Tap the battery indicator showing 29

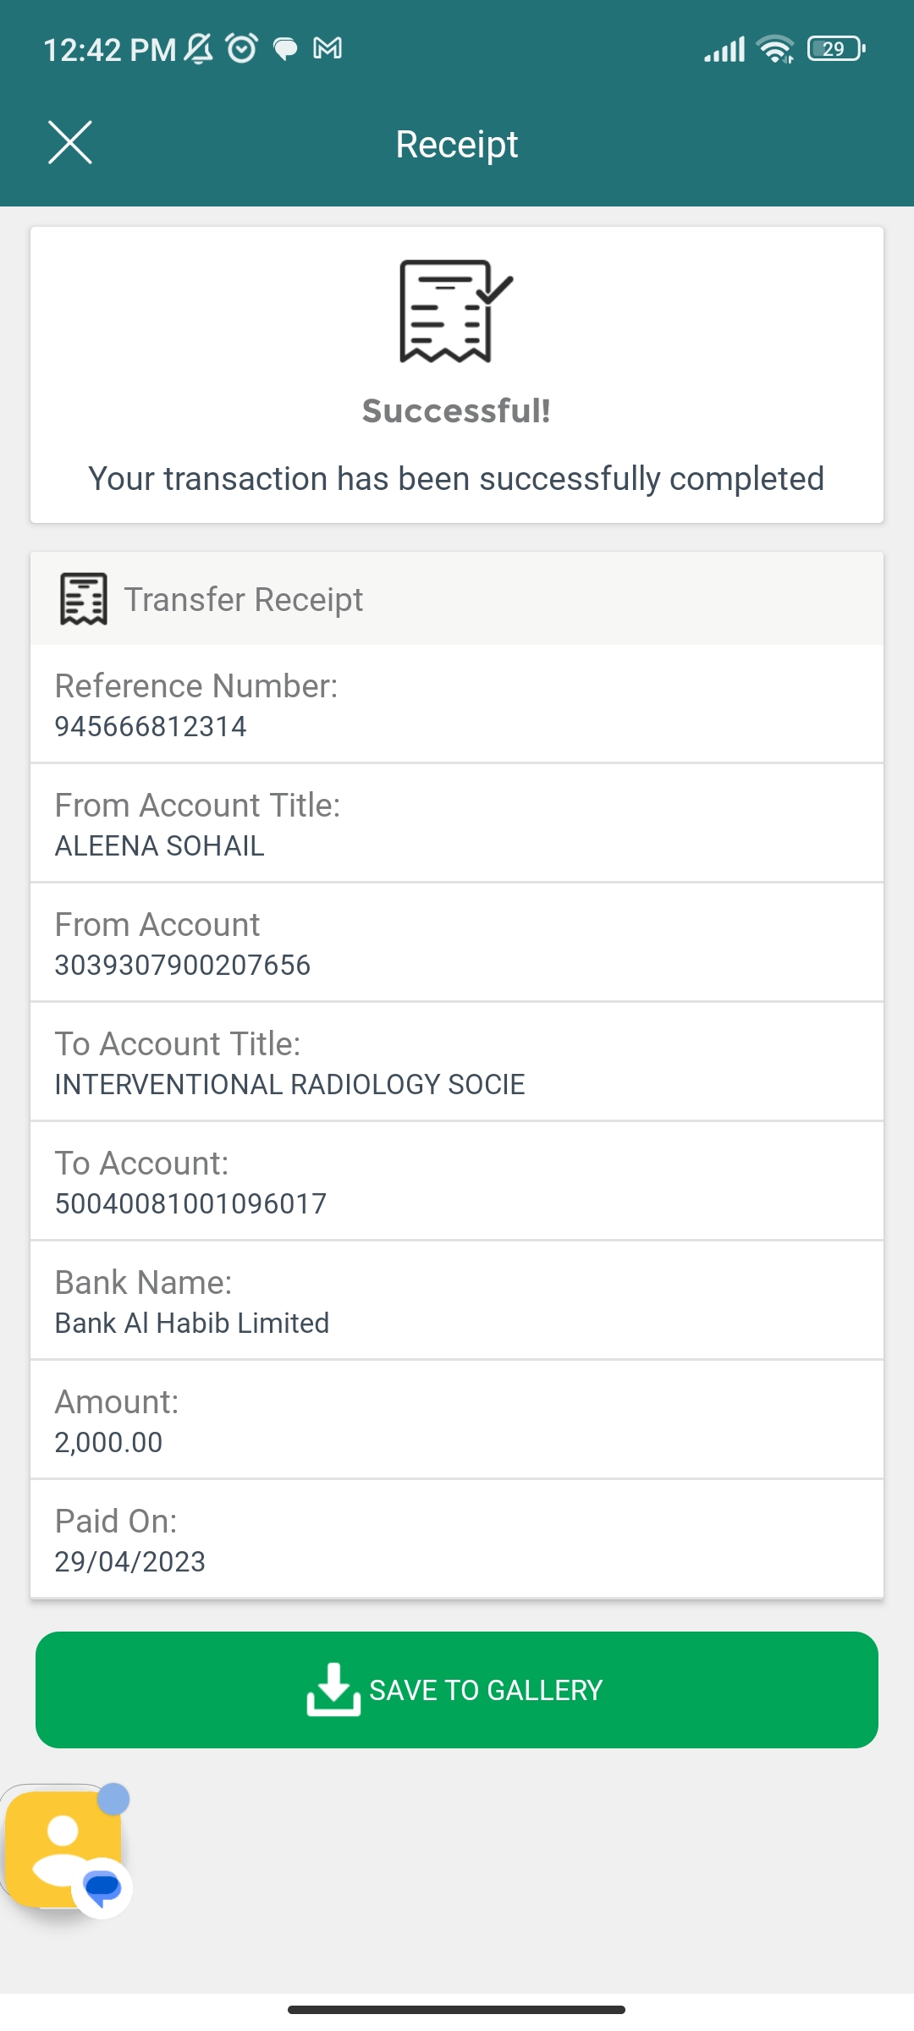(x=835, y=49)
